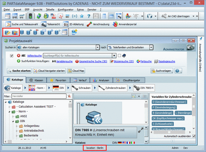Screen dimensions: 206x152
Task: Click the Zylinderschrauben breadcrumb
Action: [113, 88]
